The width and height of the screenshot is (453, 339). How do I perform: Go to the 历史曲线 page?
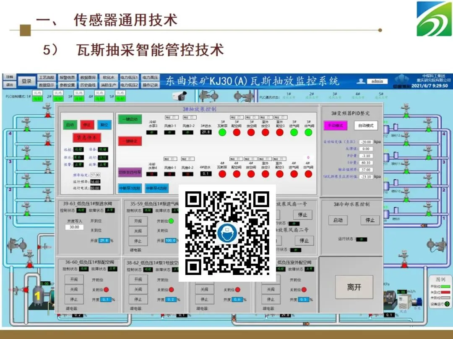tap(88, 85)
